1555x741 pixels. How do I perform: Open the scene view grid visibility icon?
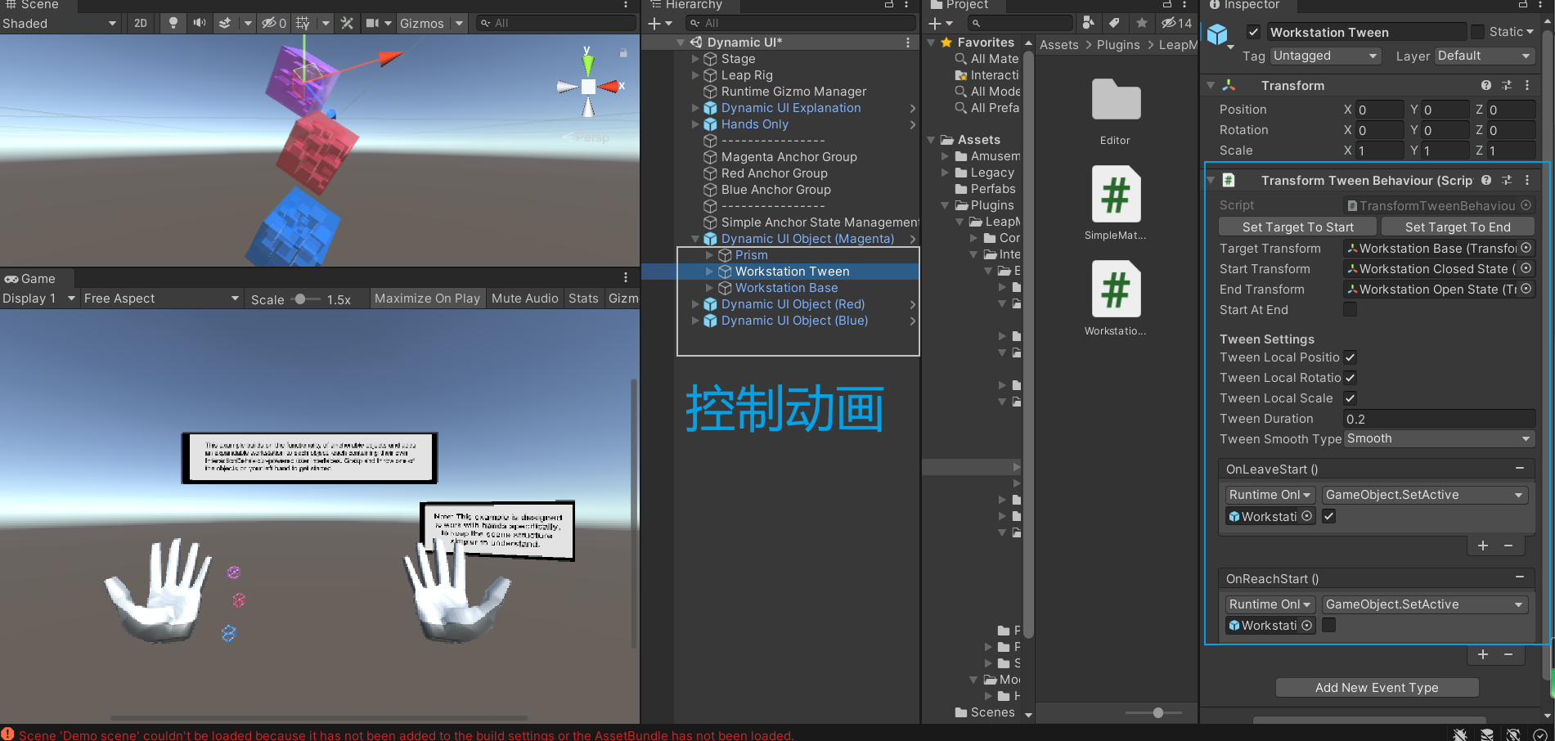coord(303,23)
